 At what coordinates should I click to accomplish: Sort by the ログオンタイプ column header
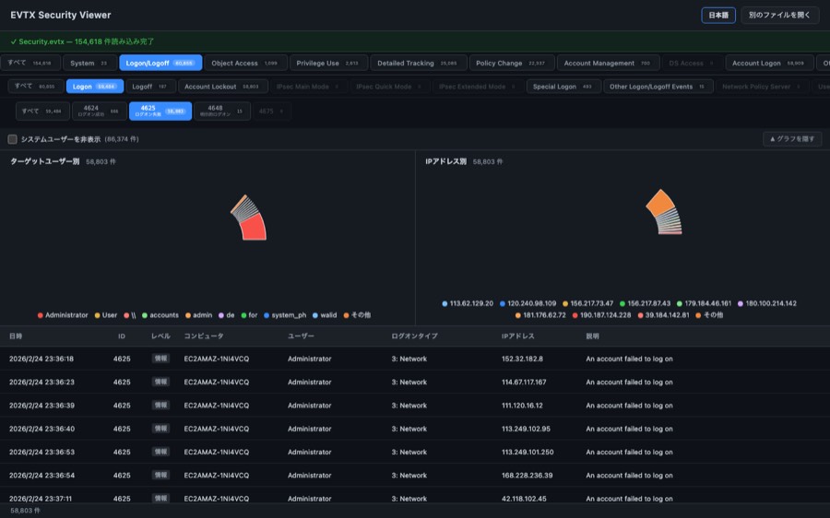414,336
